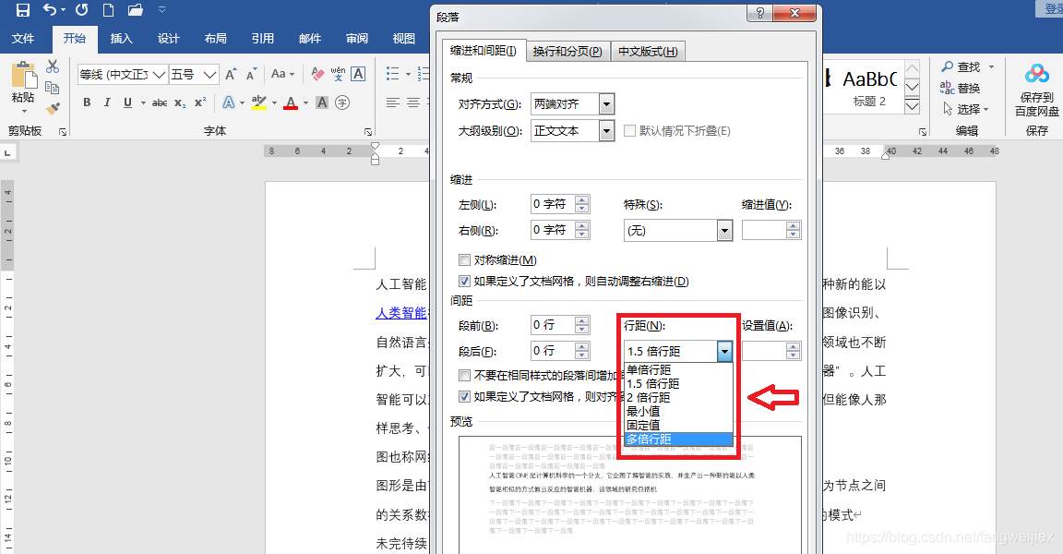Screen dimensions: 1063x554
Task: Choose 单倍行距 from line spacing list
Action: coord(678,369)
